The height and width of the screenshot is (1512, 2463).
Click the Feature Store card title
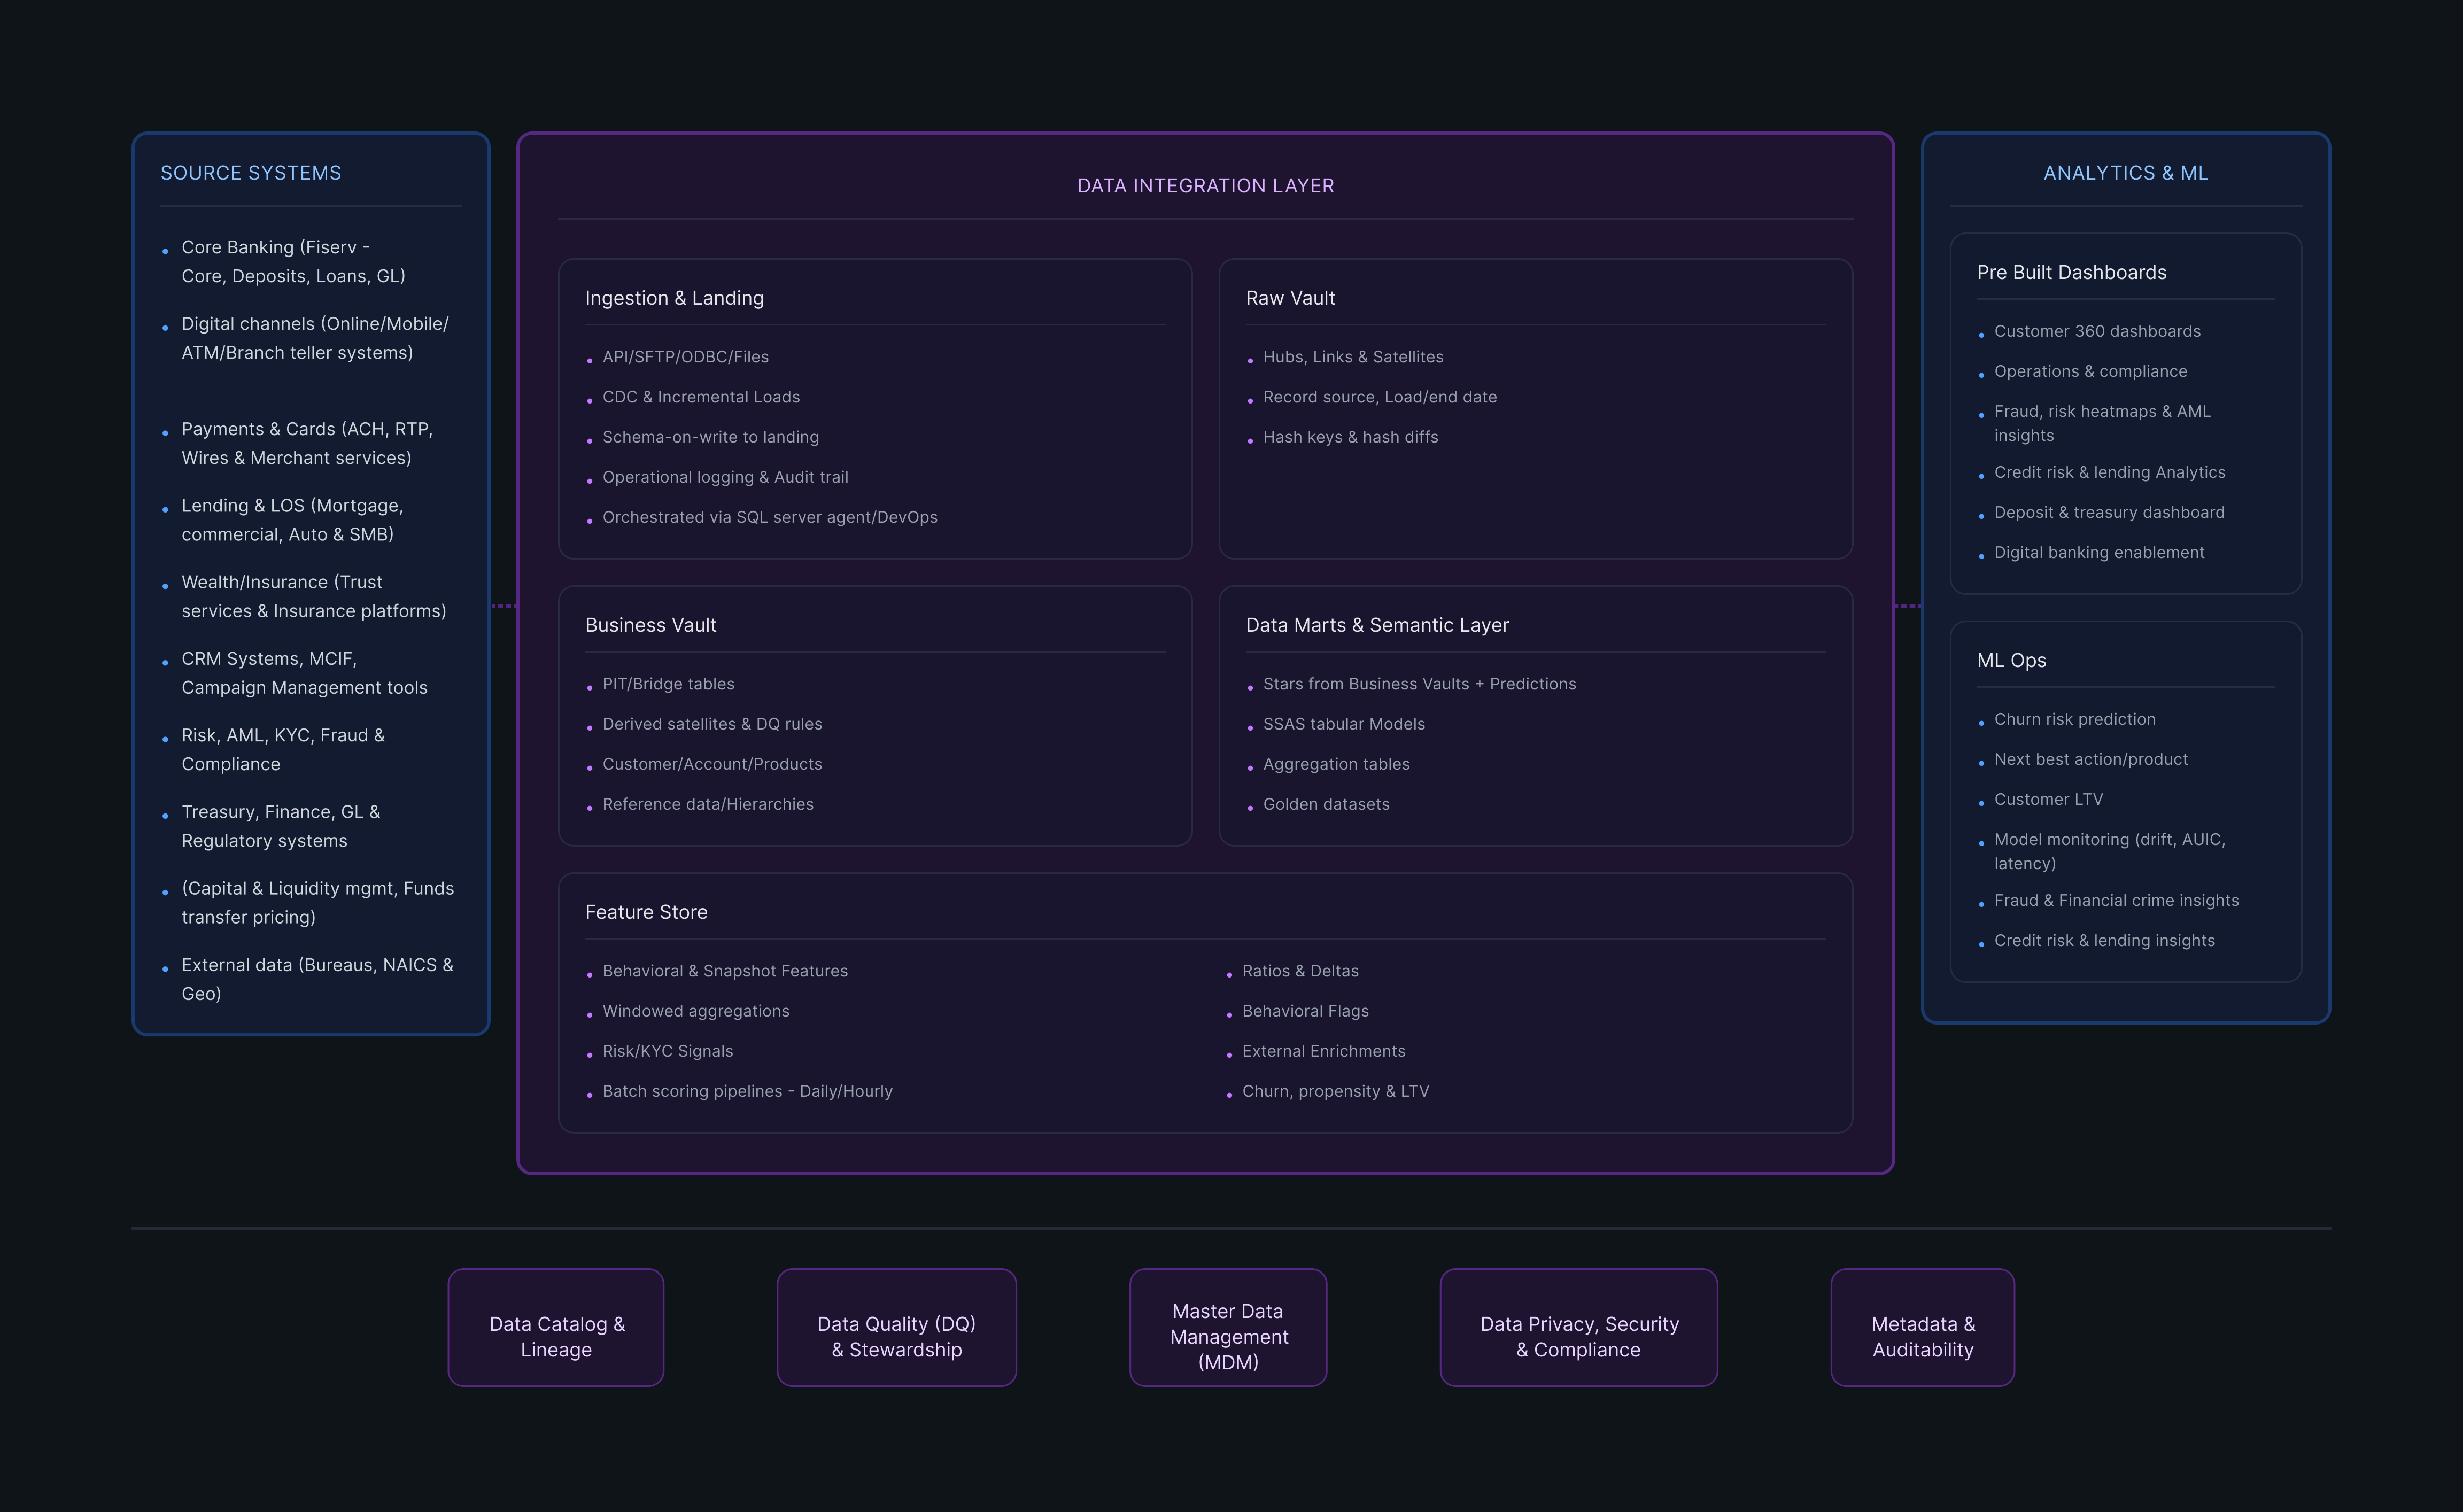coord(646,912)
